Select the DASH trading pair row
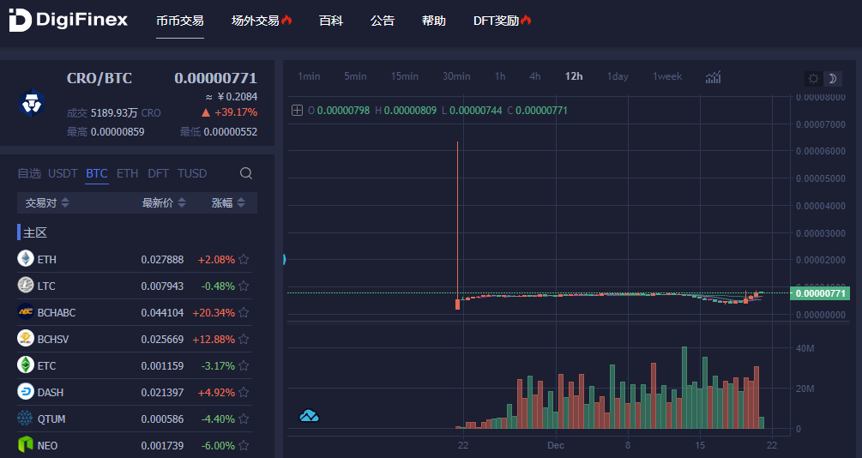This screenshot has width=862, height=458. coord(129,393)
